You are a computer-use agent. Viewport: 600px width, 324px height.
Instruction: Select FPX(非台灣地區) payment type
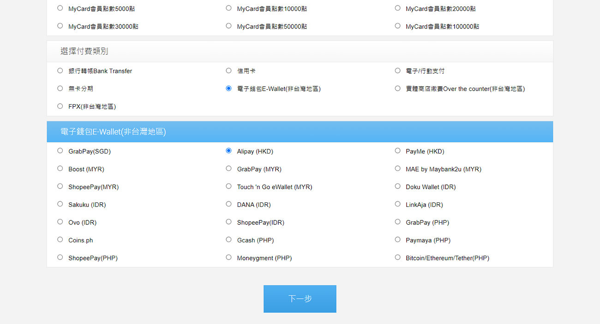pyautogui.click(x=60, y=106)
